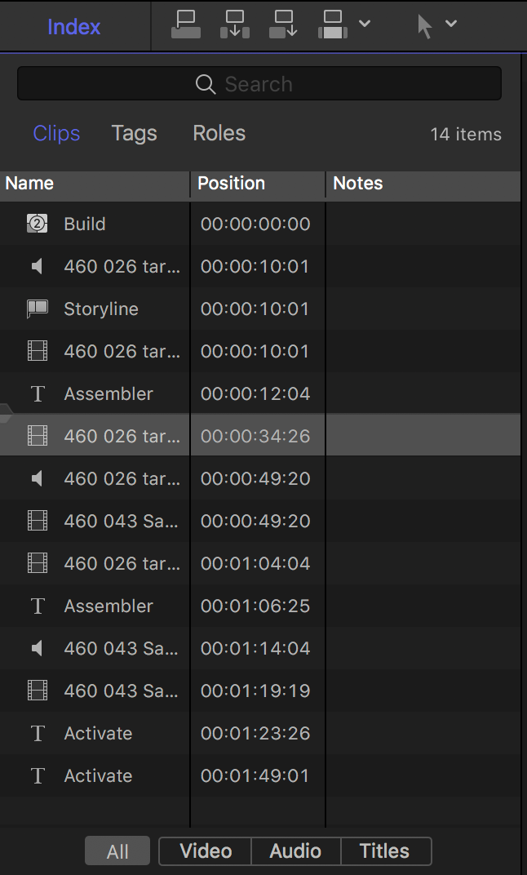Filter the index by Audio
This screenshot has width=527, height=875.
295,851
